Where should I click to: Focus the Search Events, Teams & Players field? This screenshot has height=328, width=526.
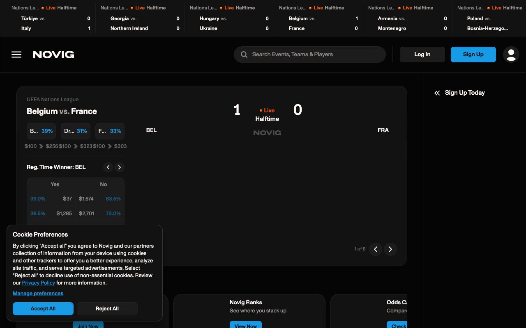coord(310,55)
